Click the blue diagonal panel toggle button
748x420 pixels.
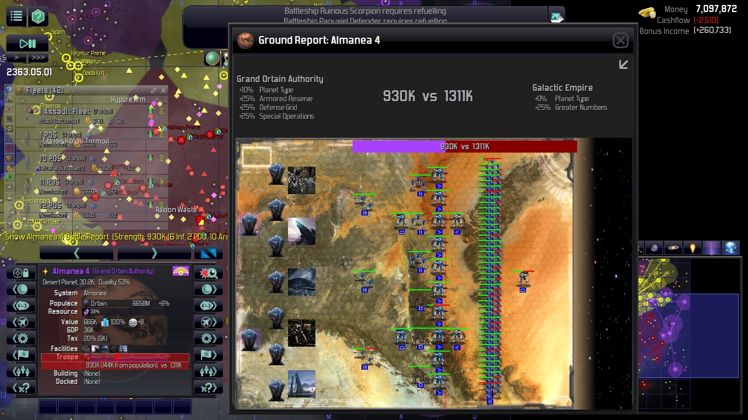(x=208, y=253)
